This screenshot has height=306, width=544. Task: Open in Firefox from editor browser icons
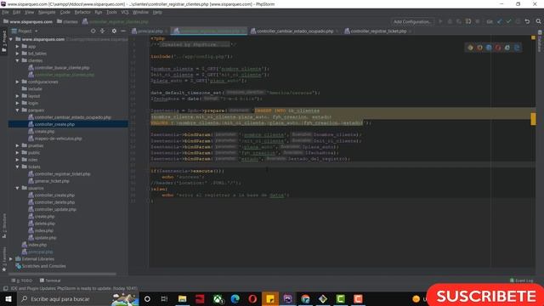(479, 48)
